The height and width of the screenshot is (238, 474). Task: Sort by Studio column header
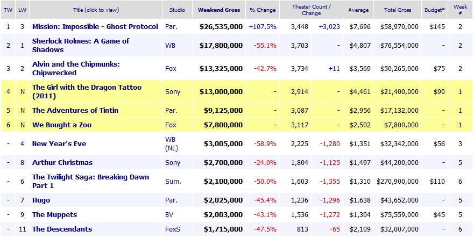point(177,10)
